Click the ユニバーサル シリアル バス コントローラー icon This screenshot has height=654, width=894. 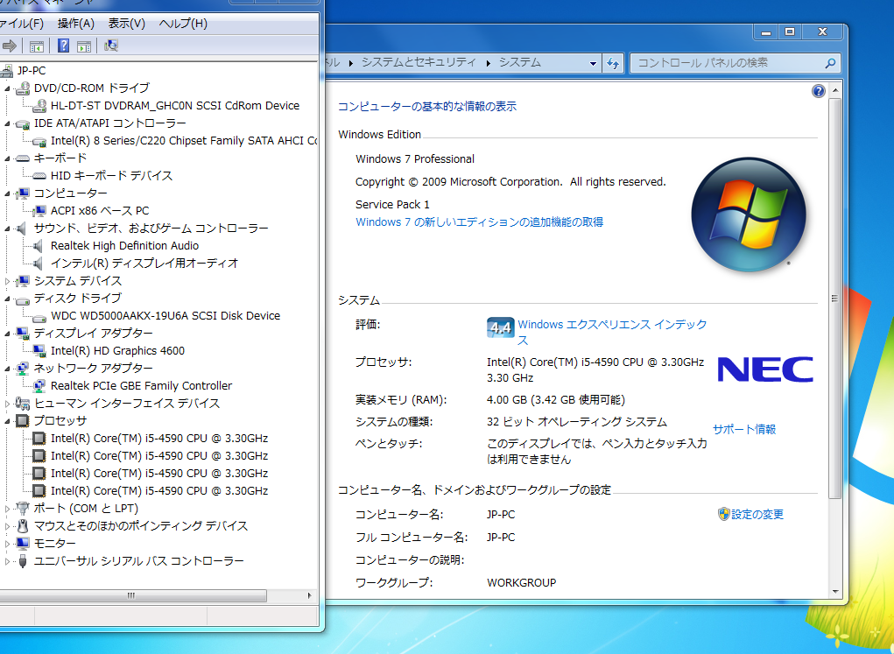point(23,561)
